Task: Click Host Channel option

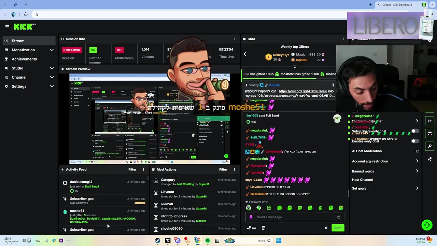Action: pyautogui.click(x=362, y=180)
